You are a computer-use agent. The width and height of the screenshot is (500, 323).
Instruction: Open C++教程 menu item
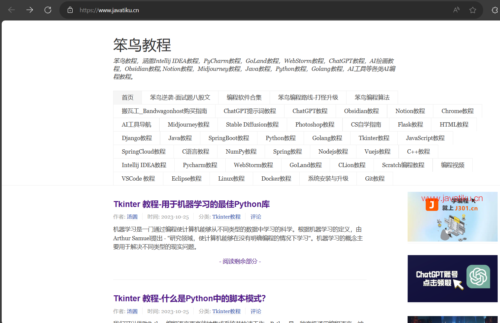click(418, 152)
